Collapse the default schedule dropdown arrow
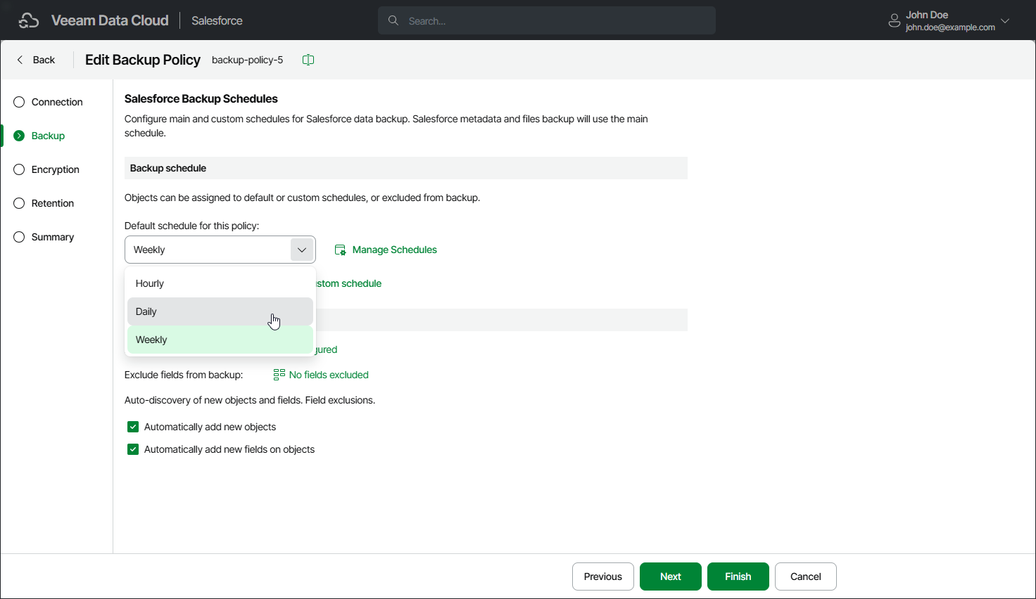This screenshot has height=599, width=1036. click(302, 250)
